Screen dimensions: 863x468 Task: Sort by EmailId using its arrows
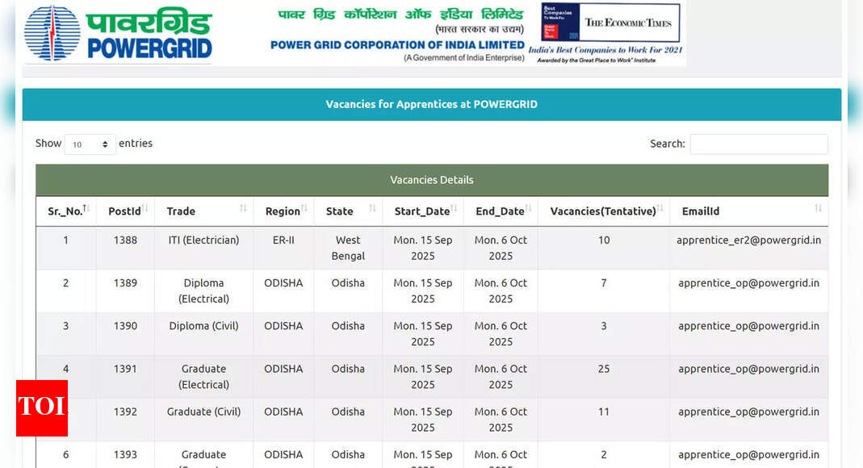[x=819, y=208]
